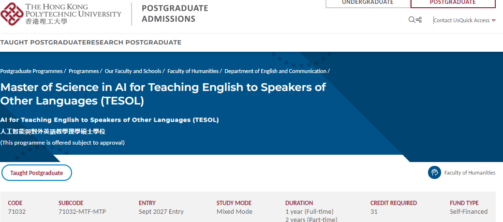Open the Contact Us link
This screenshot has height=222, width=503.
[446, 20]
